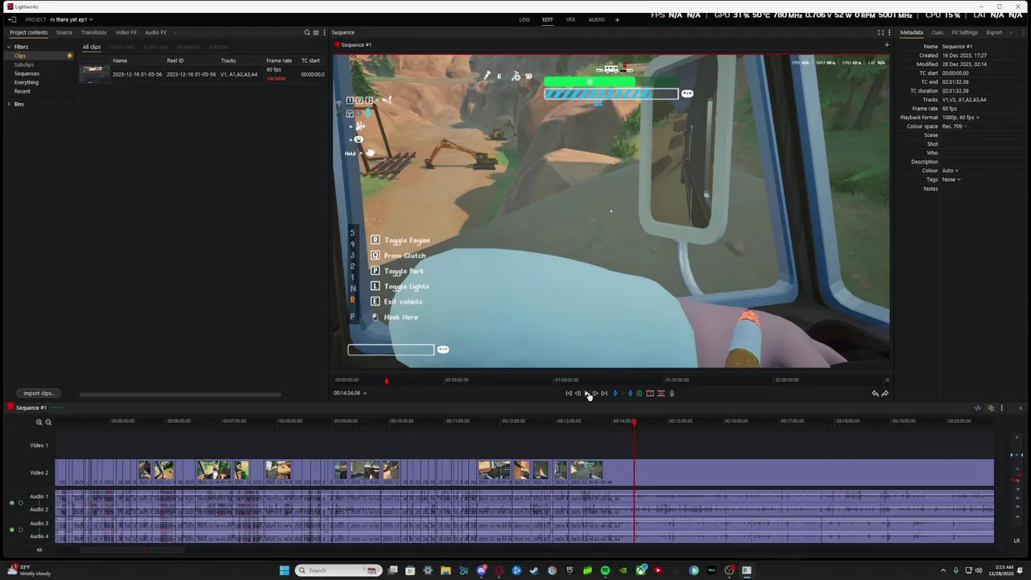Click the green add-cue icon
Viewport: 1031px width, 580px height.
[640, 393]
